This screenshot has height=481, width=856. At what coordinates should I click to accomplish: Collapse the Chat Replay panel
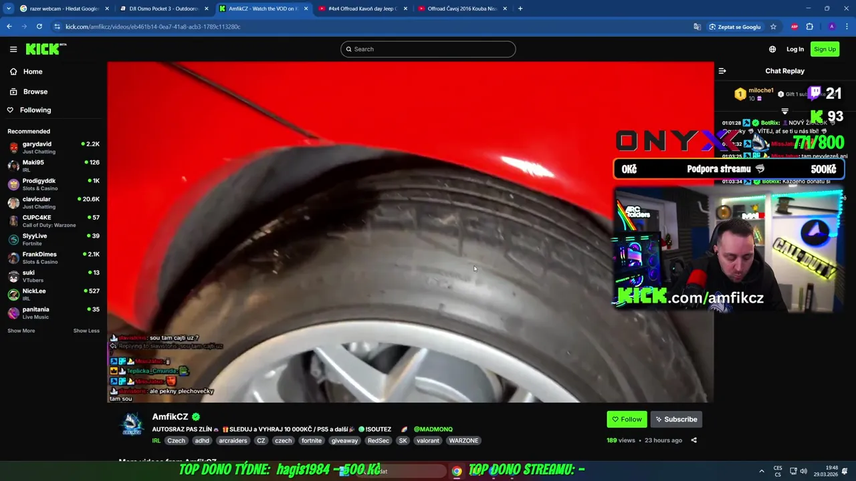(x=722, y=71)
